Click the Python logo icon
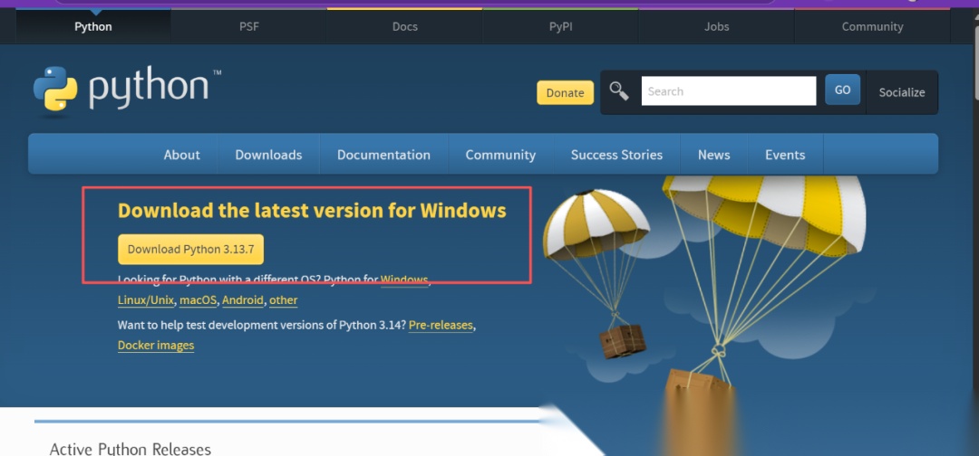The height and width of the screenshot is (456, 979). (55, 89)
